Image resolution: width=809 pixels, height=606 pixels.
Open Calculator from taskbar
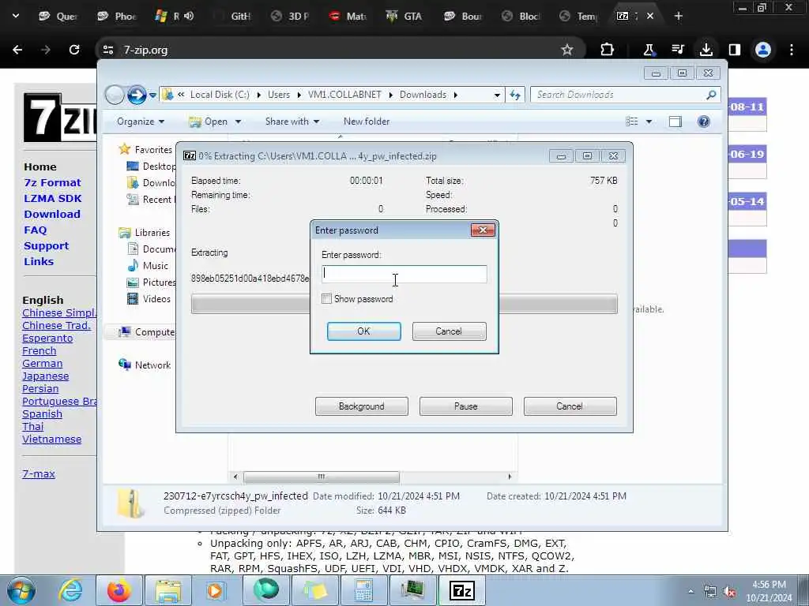coord(363,590)
